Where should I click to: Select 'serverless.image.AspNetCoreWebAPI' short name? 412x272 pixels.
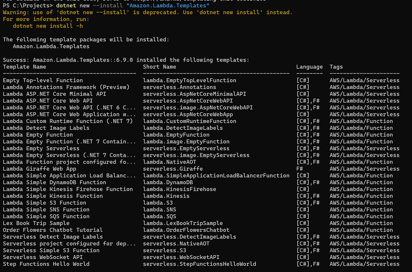coord(198,107)
